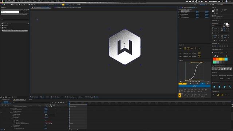Open the 1 View layout dropdown
The width and height of the screenshot is (233, 131).
point(81,97)
